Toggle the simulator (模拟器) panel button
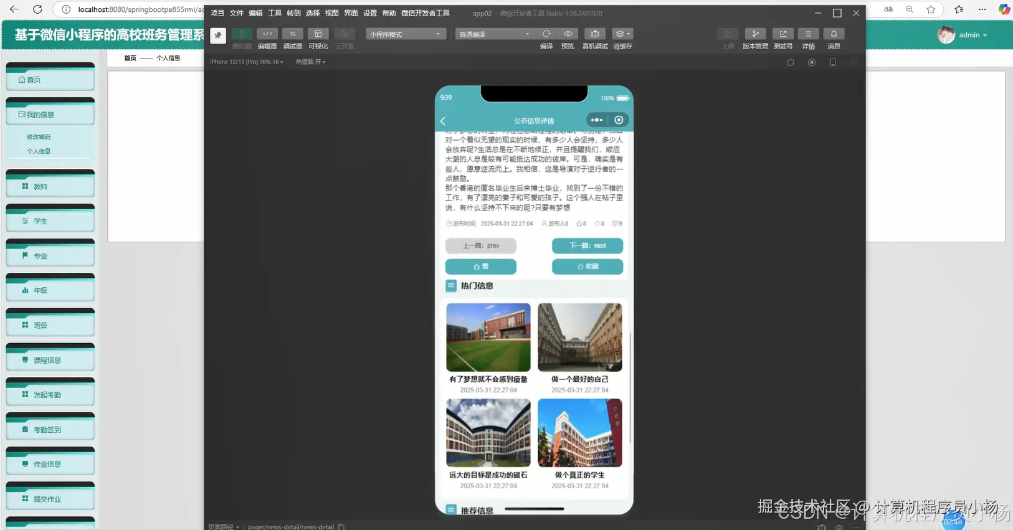The width and height of the screenshot is (1013, 530). [x=242, y=34]
